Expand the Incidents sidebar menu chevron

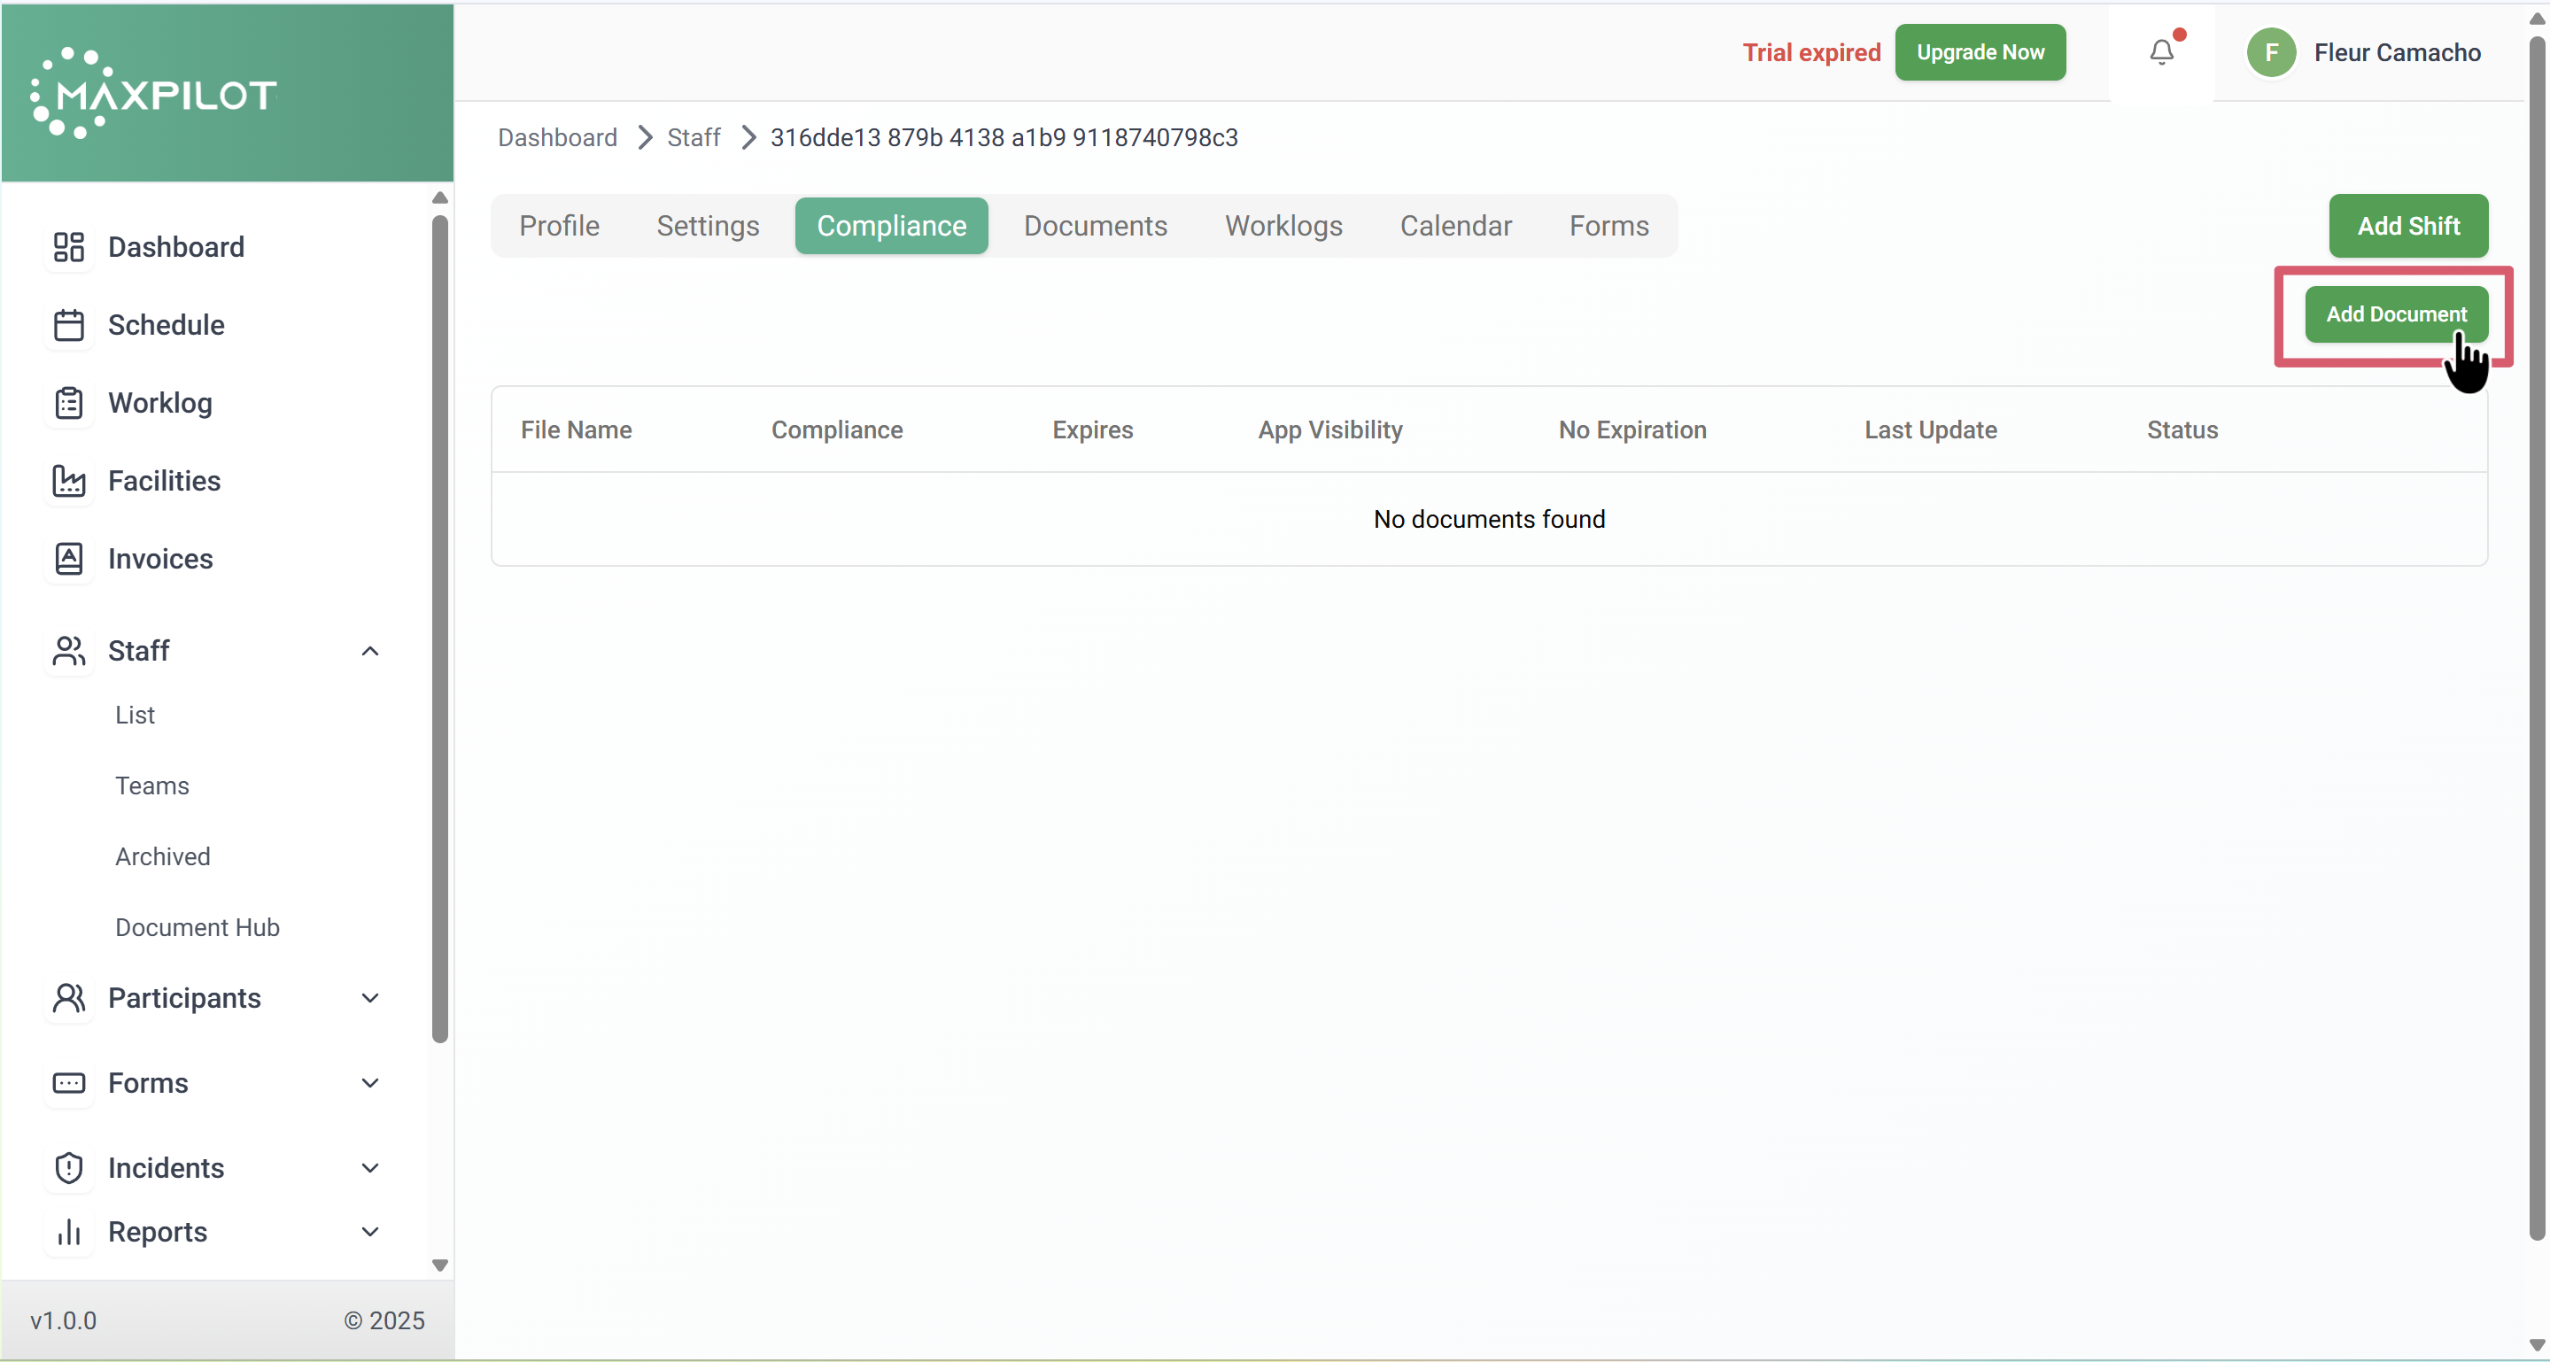tap(370, 1168)
